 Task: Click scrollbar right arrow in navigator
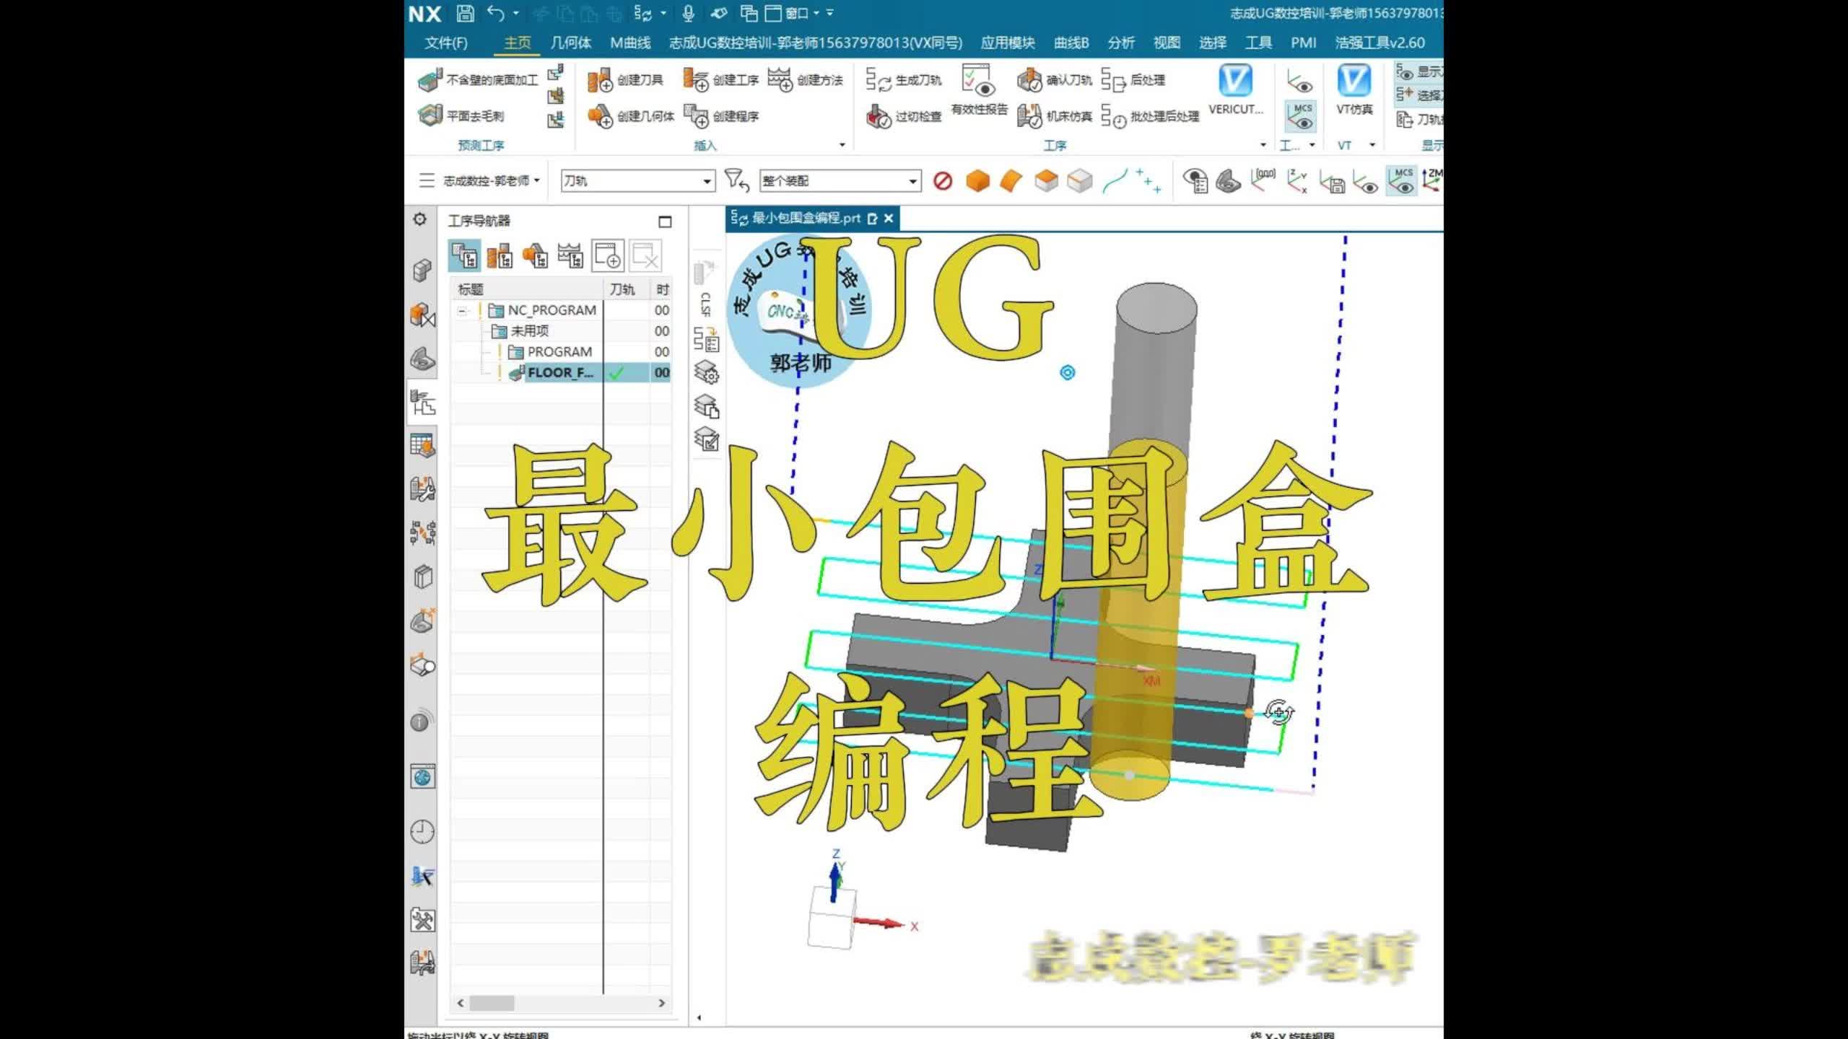point(661,1003)
